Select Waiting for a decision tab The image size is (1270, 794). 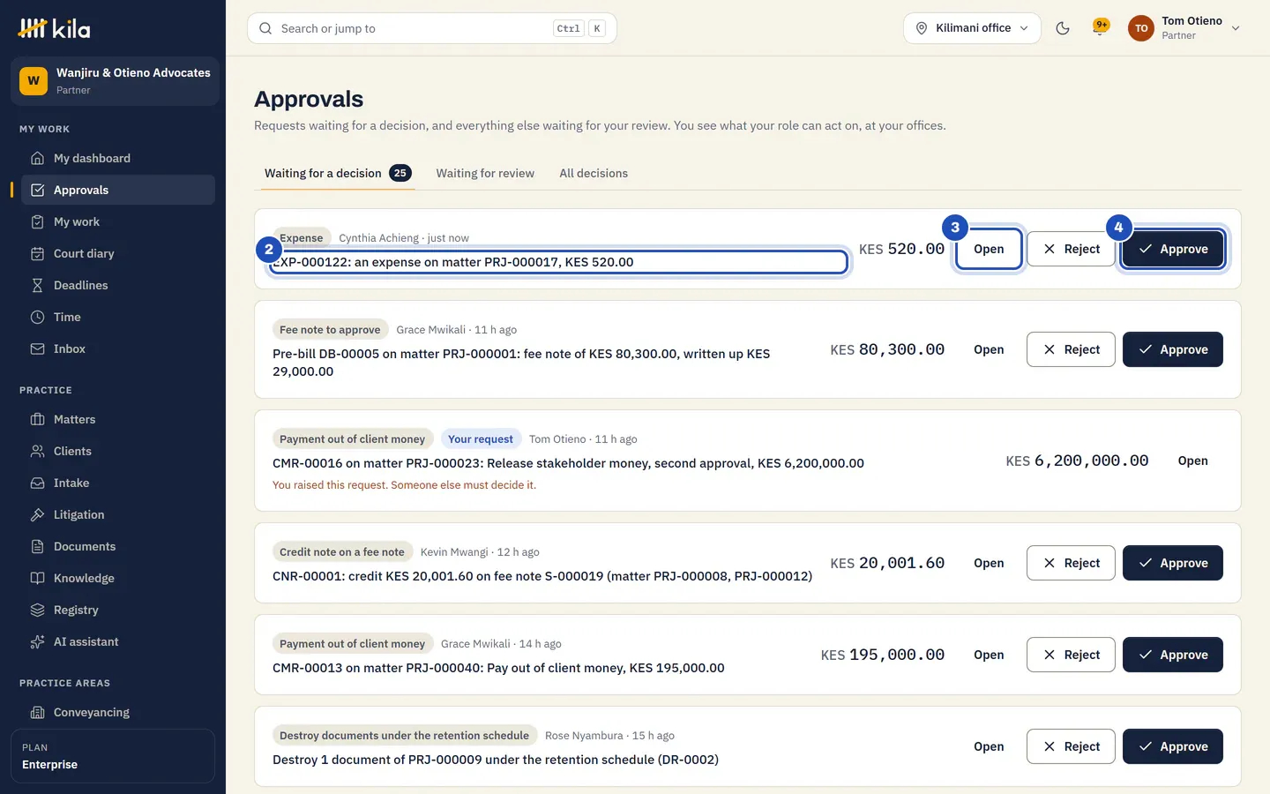coord(338,173)
